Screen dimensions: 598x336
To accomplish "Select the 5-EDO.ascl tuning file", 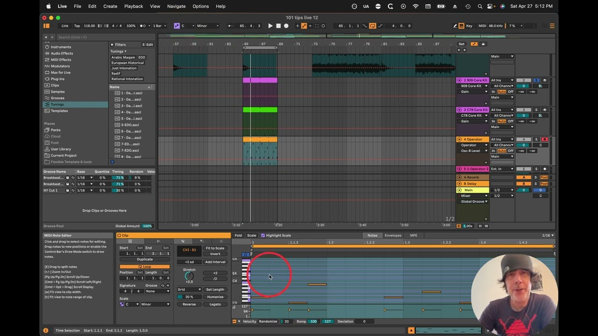I will [x=130, y=125].
